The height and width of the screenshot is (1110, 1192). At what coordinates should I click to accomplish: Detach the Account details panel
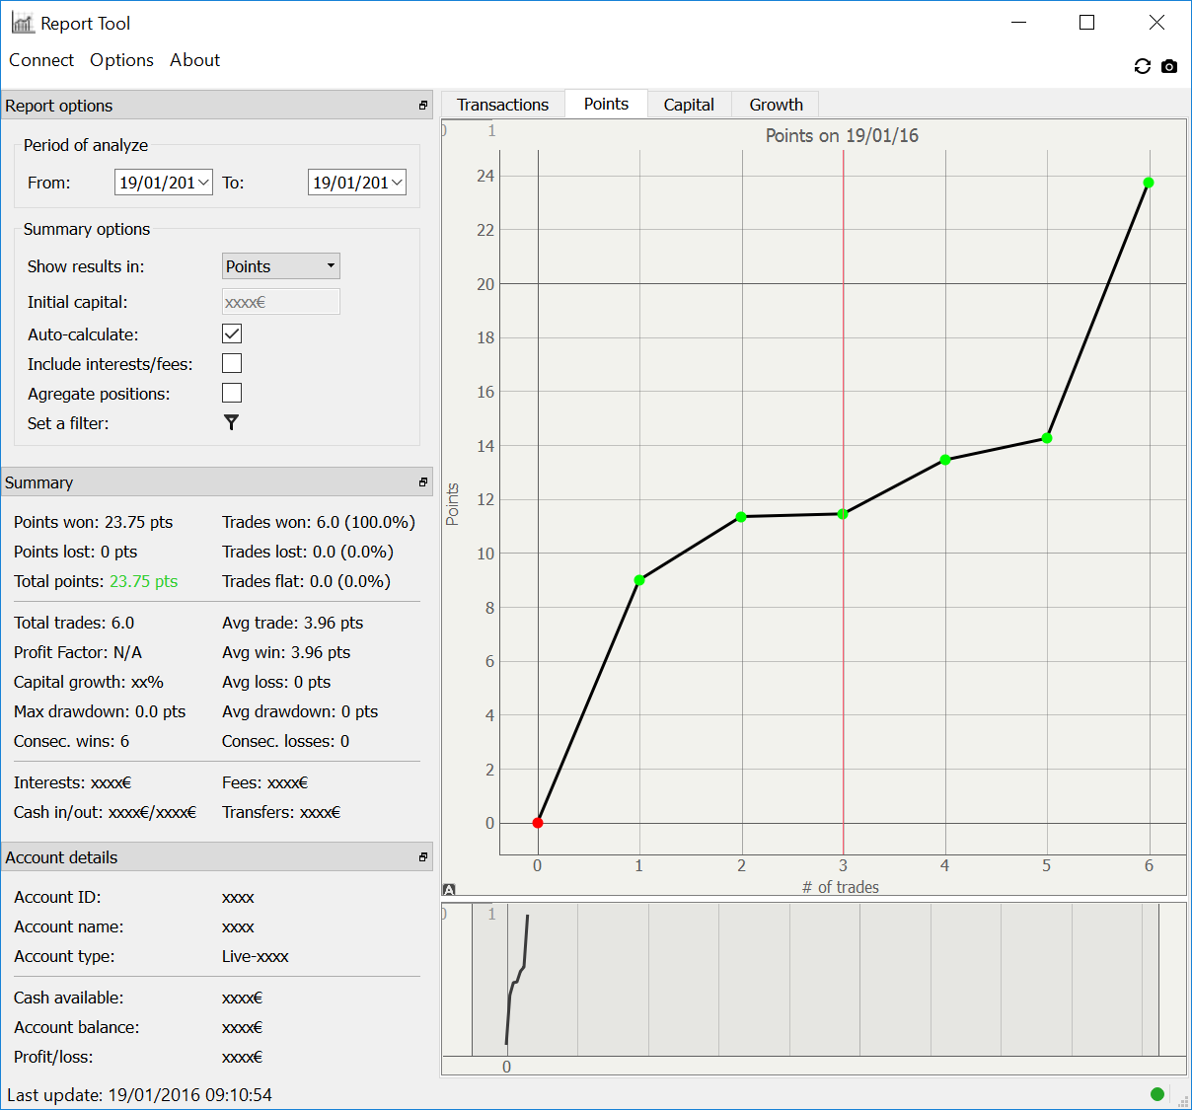pyautogui.click(x=423, y=857)
